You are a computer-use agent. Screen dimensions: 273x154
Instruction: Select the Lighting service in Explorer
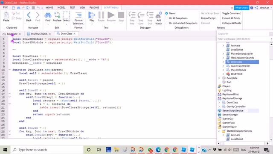tap(227, 90)
